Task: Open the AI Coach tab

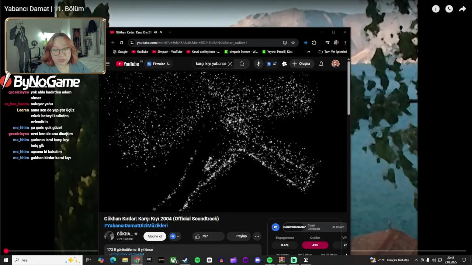Action: 338,227
